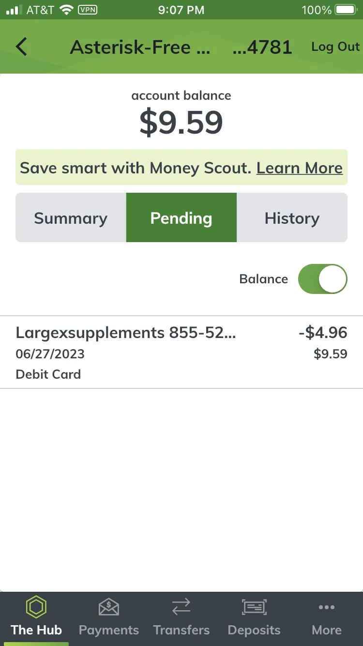
Task: Tap the Asterisk-Free account title
Action: coord(140,47)
